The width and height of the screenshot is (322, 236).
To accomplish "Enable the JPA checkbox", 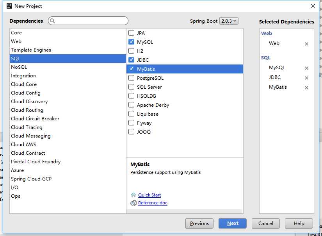I will pos(131,33).
